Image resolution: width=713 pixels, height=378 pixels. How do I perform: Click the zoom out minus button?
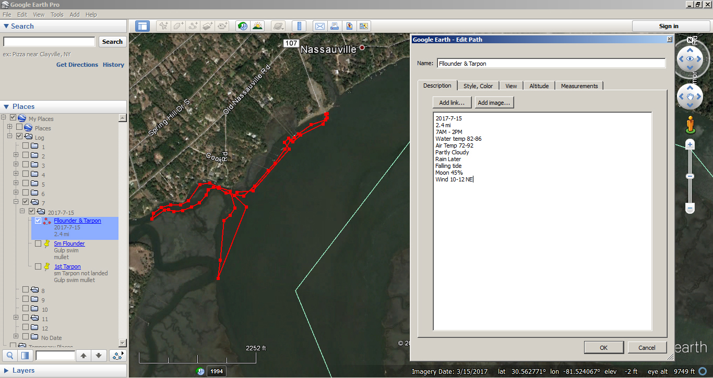tap(690, 209)
